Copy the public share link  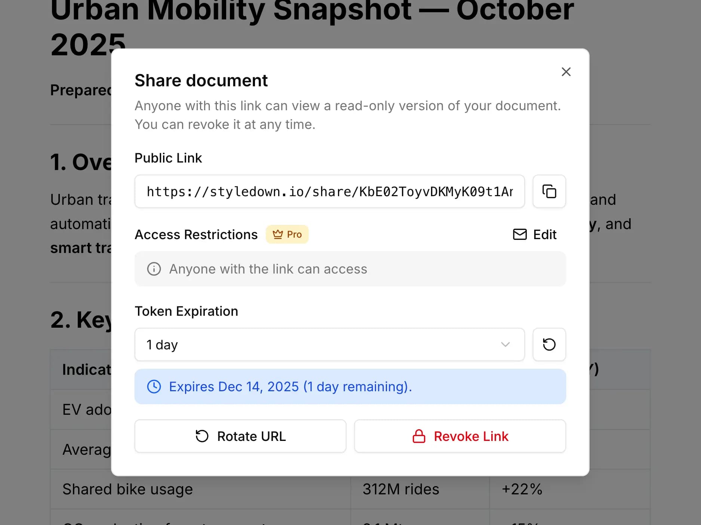549,191
